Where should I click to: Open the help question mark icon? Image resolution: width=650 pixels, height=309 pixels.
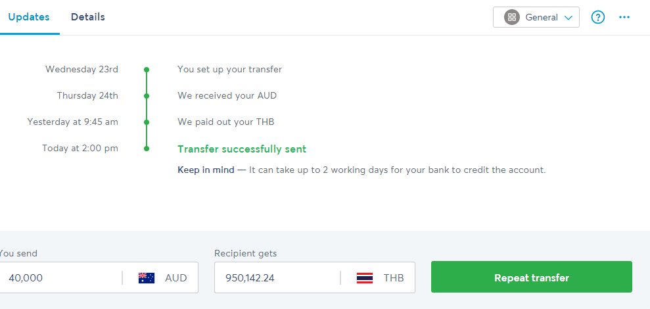(x=597, y=18)
